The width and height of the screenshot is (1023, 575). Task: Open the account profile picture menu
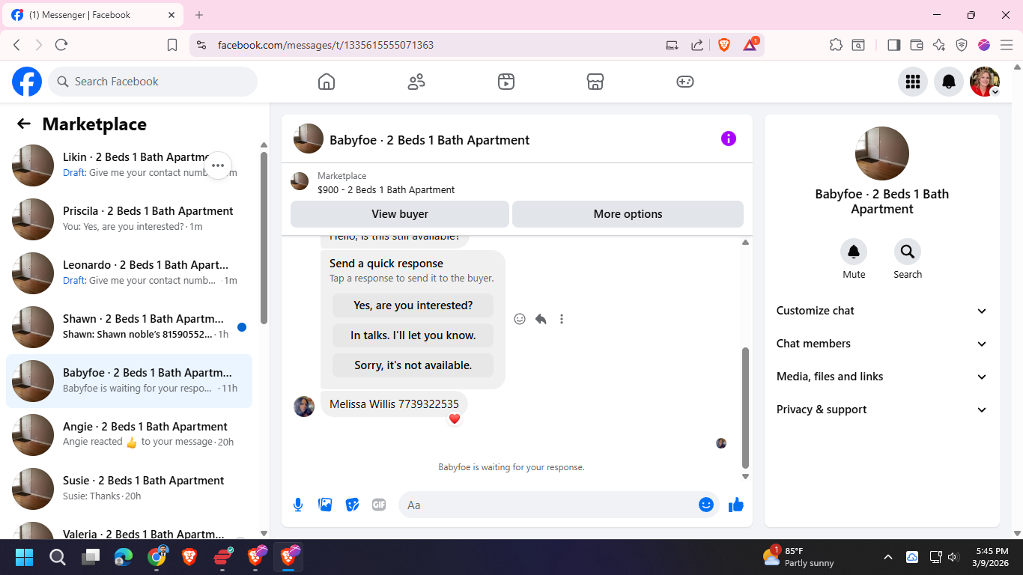coord(985,82)
